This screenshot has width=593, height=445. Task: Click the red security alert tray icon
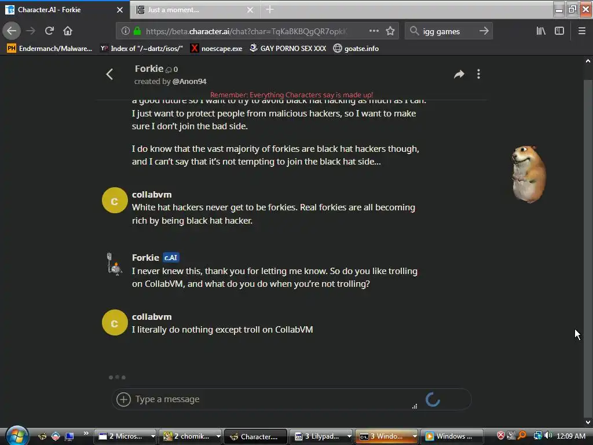501,436
